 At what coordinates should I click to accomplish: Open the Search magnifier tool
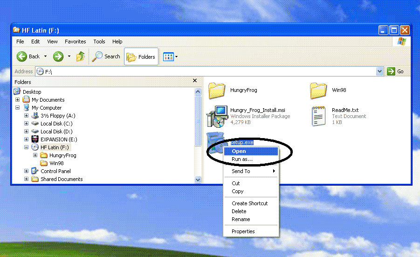tap(98, 56)
